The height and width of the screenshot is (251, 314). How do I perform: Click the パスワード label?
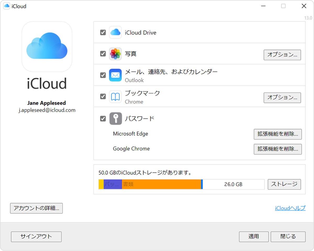[x=139, y=119]
